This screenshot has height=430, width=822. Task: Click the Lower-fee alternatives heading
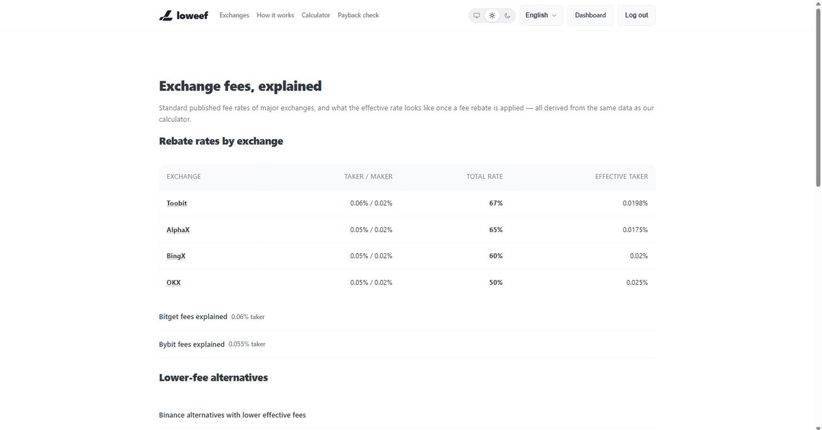[x=213, y=377]
